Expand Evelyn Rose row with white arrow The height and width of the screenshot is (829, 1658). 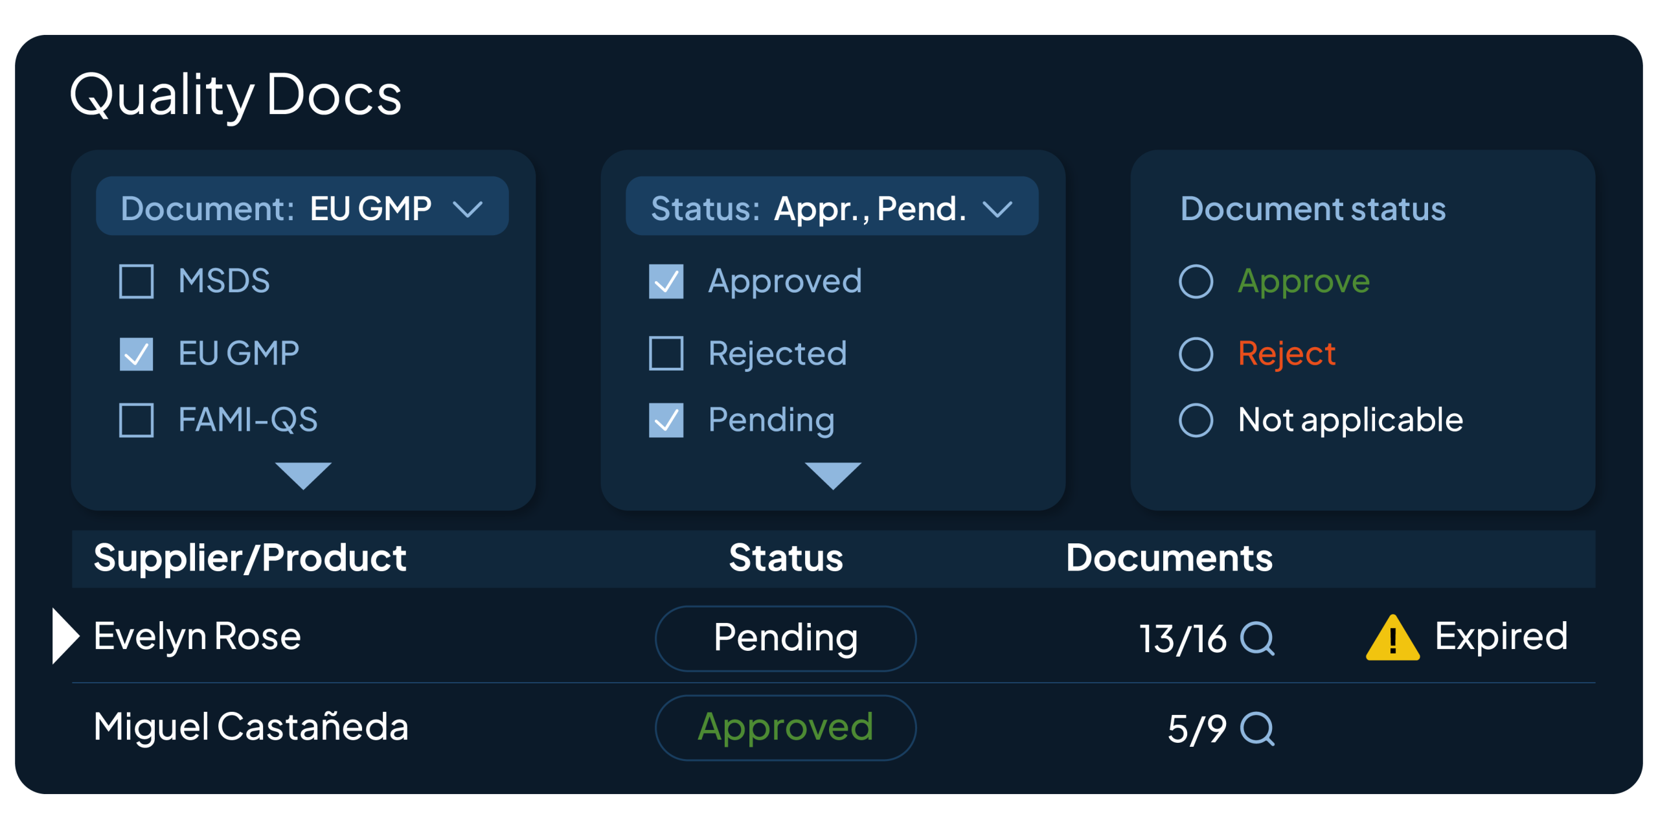65,636
